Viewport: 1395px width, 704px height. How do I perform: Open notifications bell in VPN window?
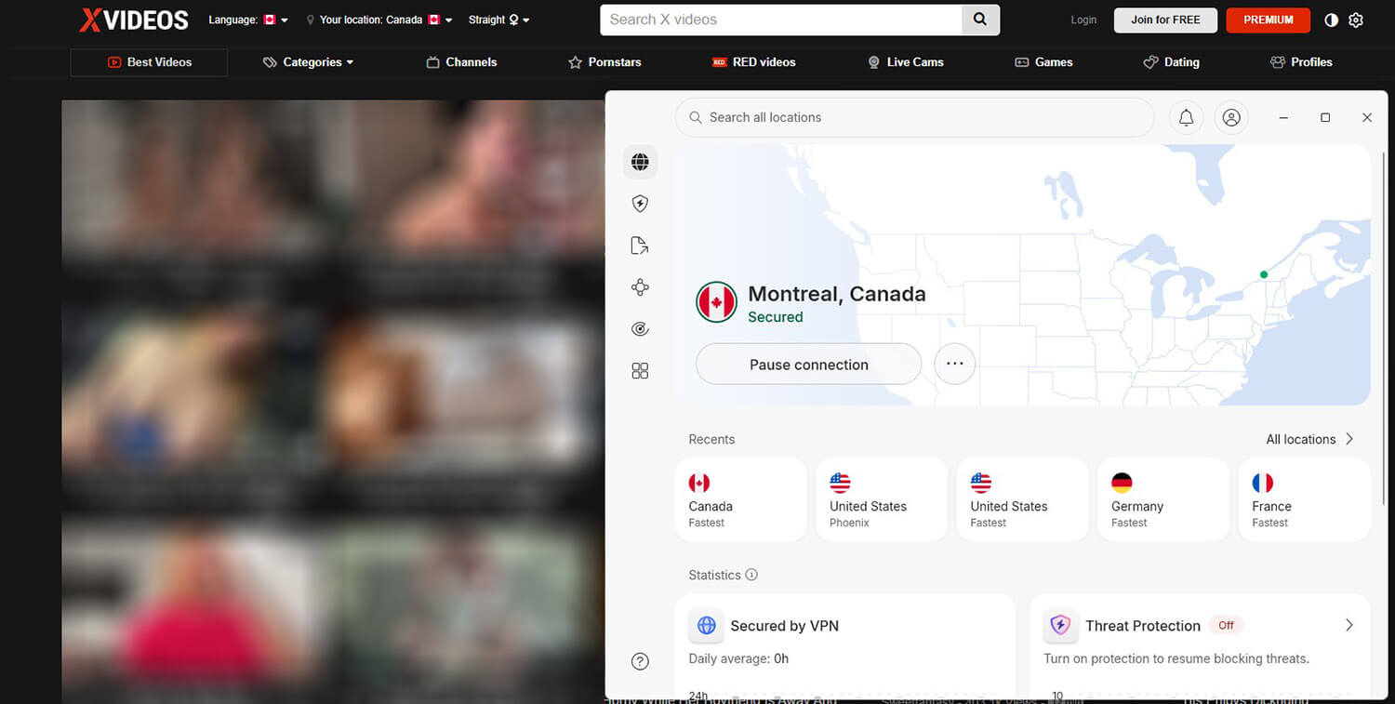1186,117
